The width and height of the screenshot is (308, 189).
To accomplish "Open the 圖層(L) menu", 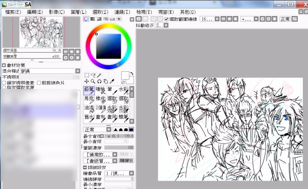I will coord(79,12).
